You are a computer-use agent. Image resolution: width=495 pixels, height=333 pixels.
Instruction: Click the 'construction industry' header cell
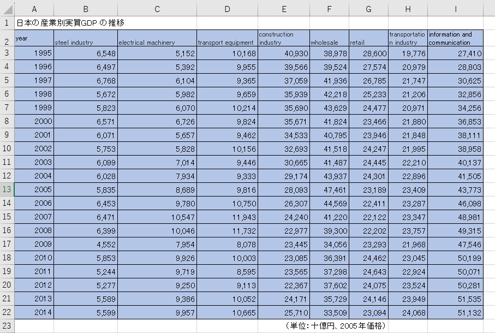point(284,38)
